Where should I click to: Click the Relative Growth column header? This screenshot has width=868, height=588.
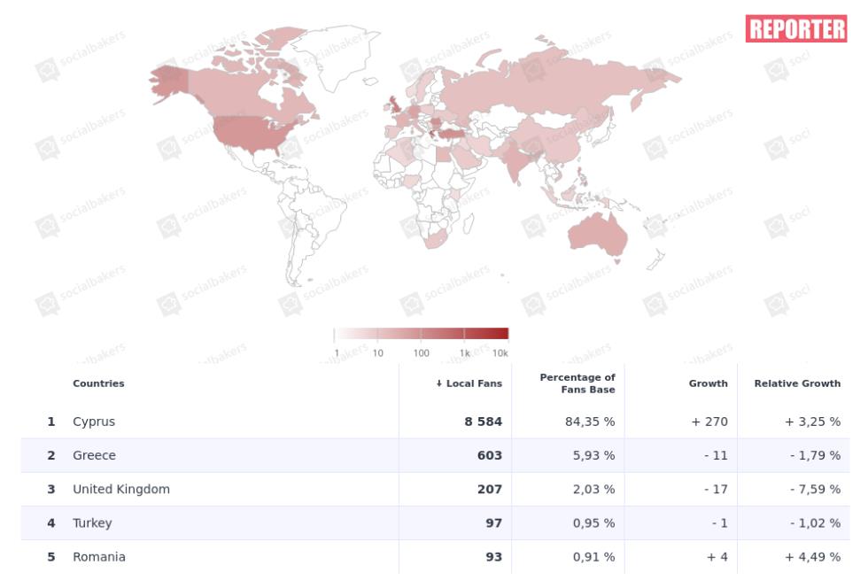pyautogui.click(x=797, y=383)
